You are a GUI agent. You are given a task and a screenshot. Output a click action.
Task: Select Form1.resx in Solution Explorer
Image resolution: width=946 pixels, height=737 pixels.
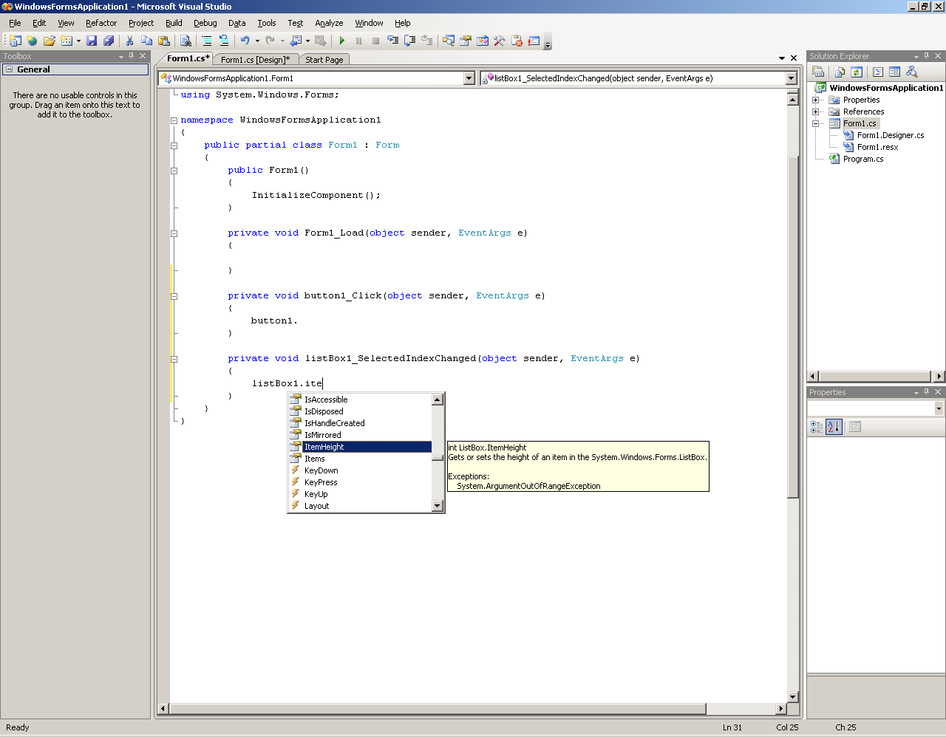[877, 147]
